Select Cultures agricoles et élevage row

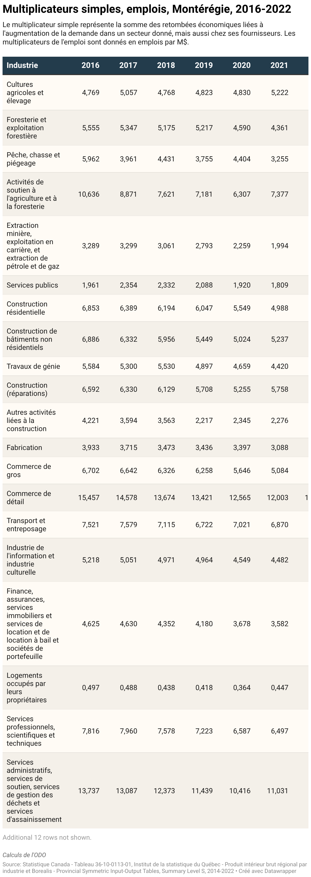tap(155, 92)
